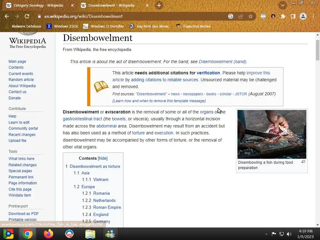Click the Wikipedia wordmark logo
320x240 pixels.
[x=27, y=42]
